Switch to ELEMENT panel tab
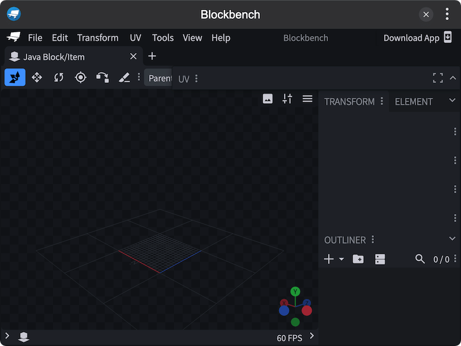 tap(413, 101)
